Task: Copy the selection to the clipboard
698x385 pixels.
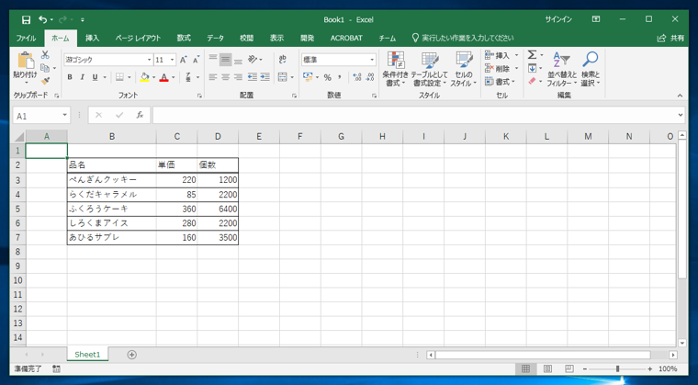Action: 45,68
